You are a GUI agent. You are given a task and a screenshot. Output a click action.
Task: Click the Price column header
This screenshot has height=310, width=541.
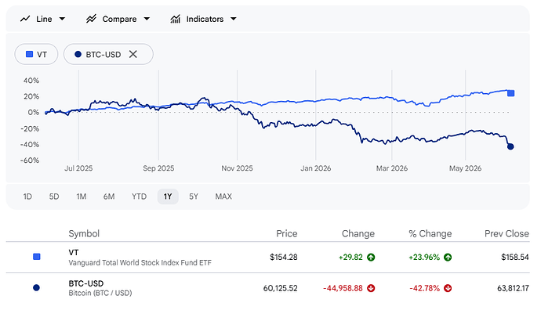[287, 233]
